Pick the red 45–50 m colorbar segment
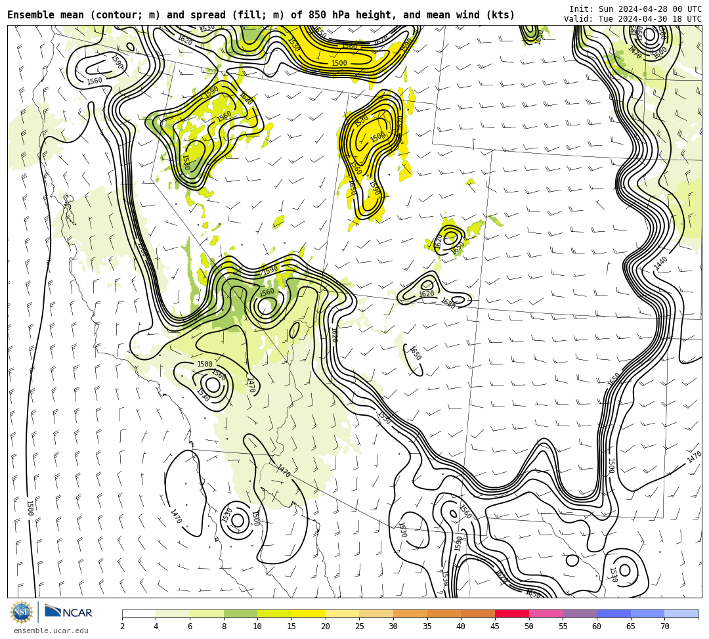The width and height of the screenshot is (709, 639). pyautogui.click(x=512, y=613)
